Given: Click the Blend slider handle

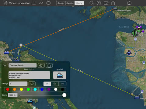Looking at the screenshot, I should (64, 95).
